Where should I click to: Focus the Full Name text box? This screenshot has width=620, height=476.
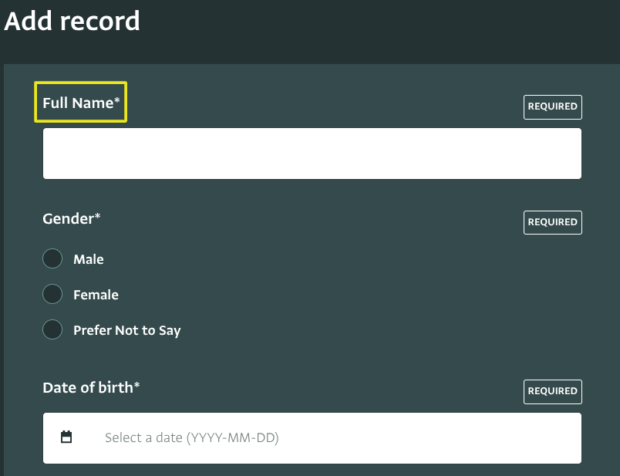tap(312, 154)
